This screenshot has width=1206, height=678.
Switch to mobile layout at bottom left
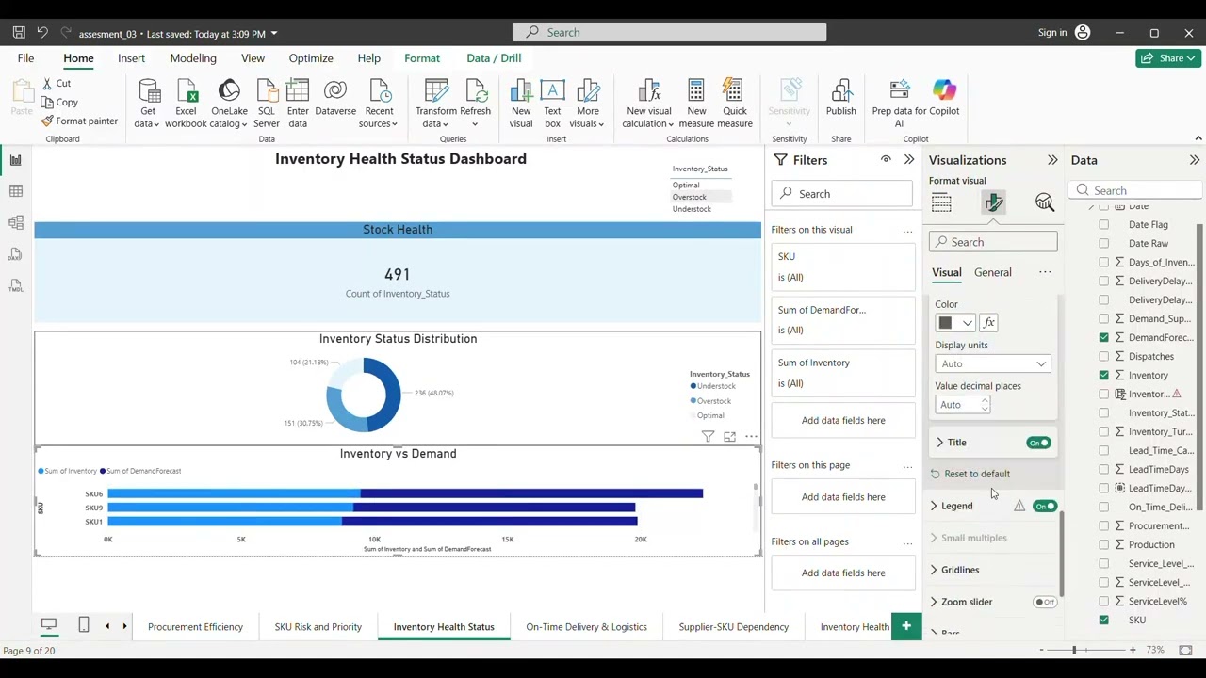84,624
